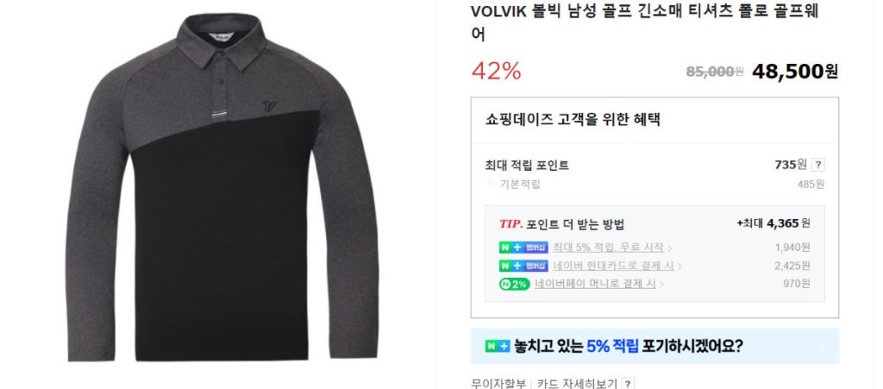Click the 놓치고 있는 5% 적립 포기하시겠어요? banner text
This screenshot has height=389, width=883.
[x=629, y=346]
